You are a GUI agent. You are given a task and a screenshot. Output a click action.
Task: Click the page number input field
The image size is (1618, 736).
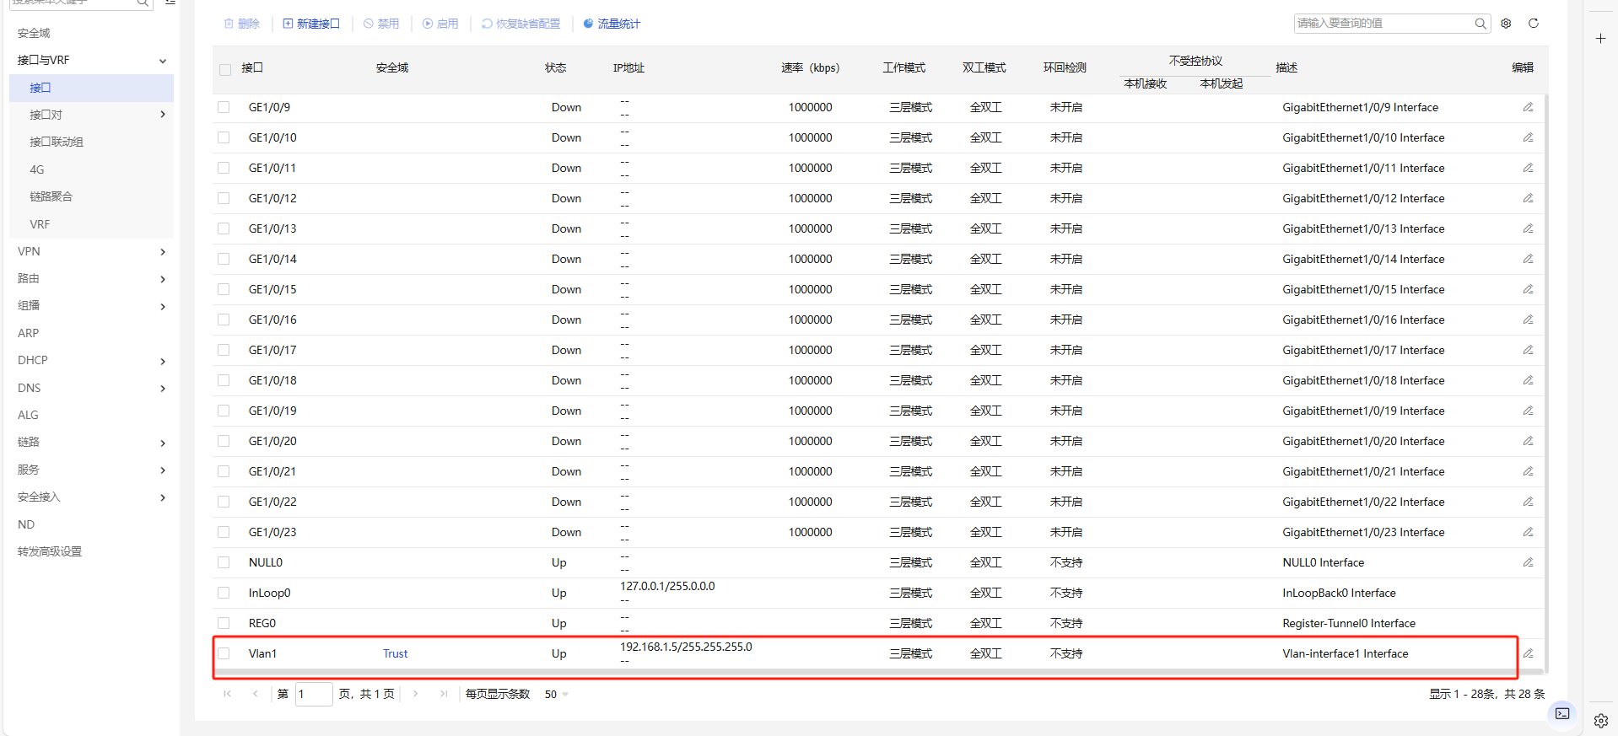pos(313,694)
